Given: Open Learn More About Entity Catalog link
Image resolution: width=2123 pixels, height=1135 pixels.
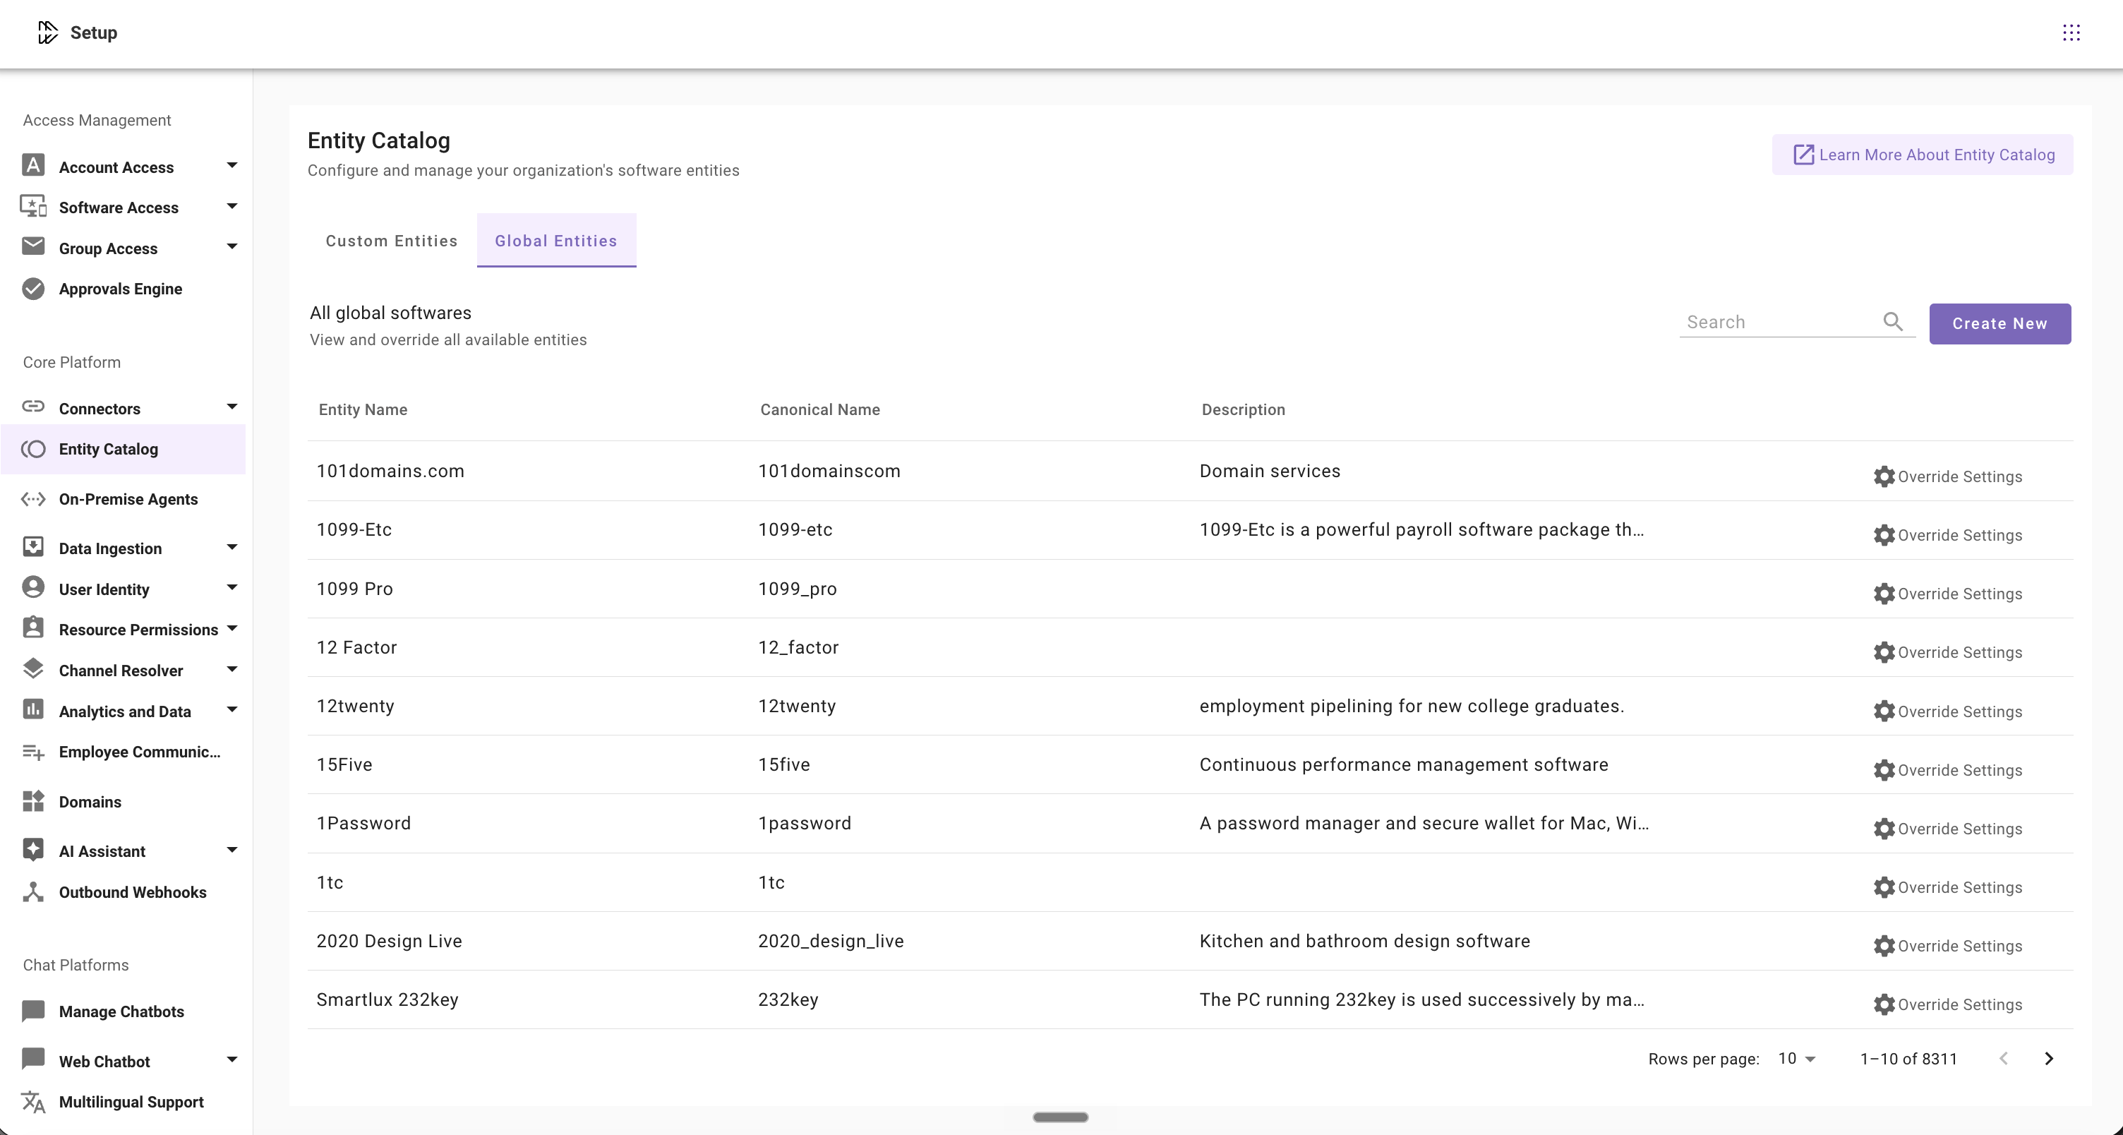Looking at the screenshot, I should click(1922, 155).
